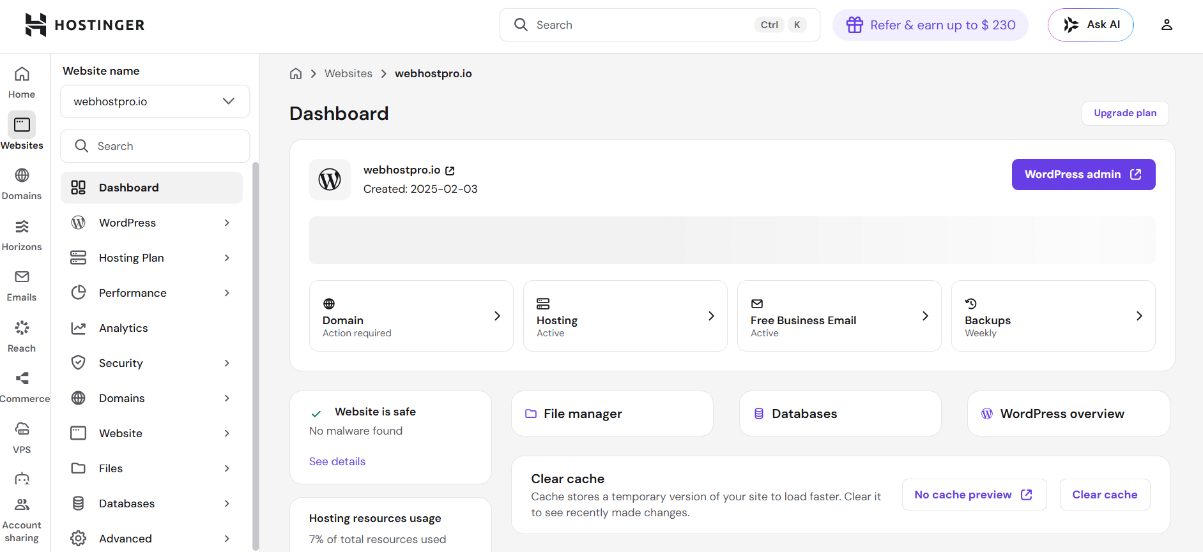
Task: Open Commerce in the left rail
Action: coord(24,387)
